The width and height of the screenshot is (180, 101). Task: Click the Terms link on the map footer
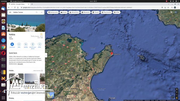tap(152, 100)
